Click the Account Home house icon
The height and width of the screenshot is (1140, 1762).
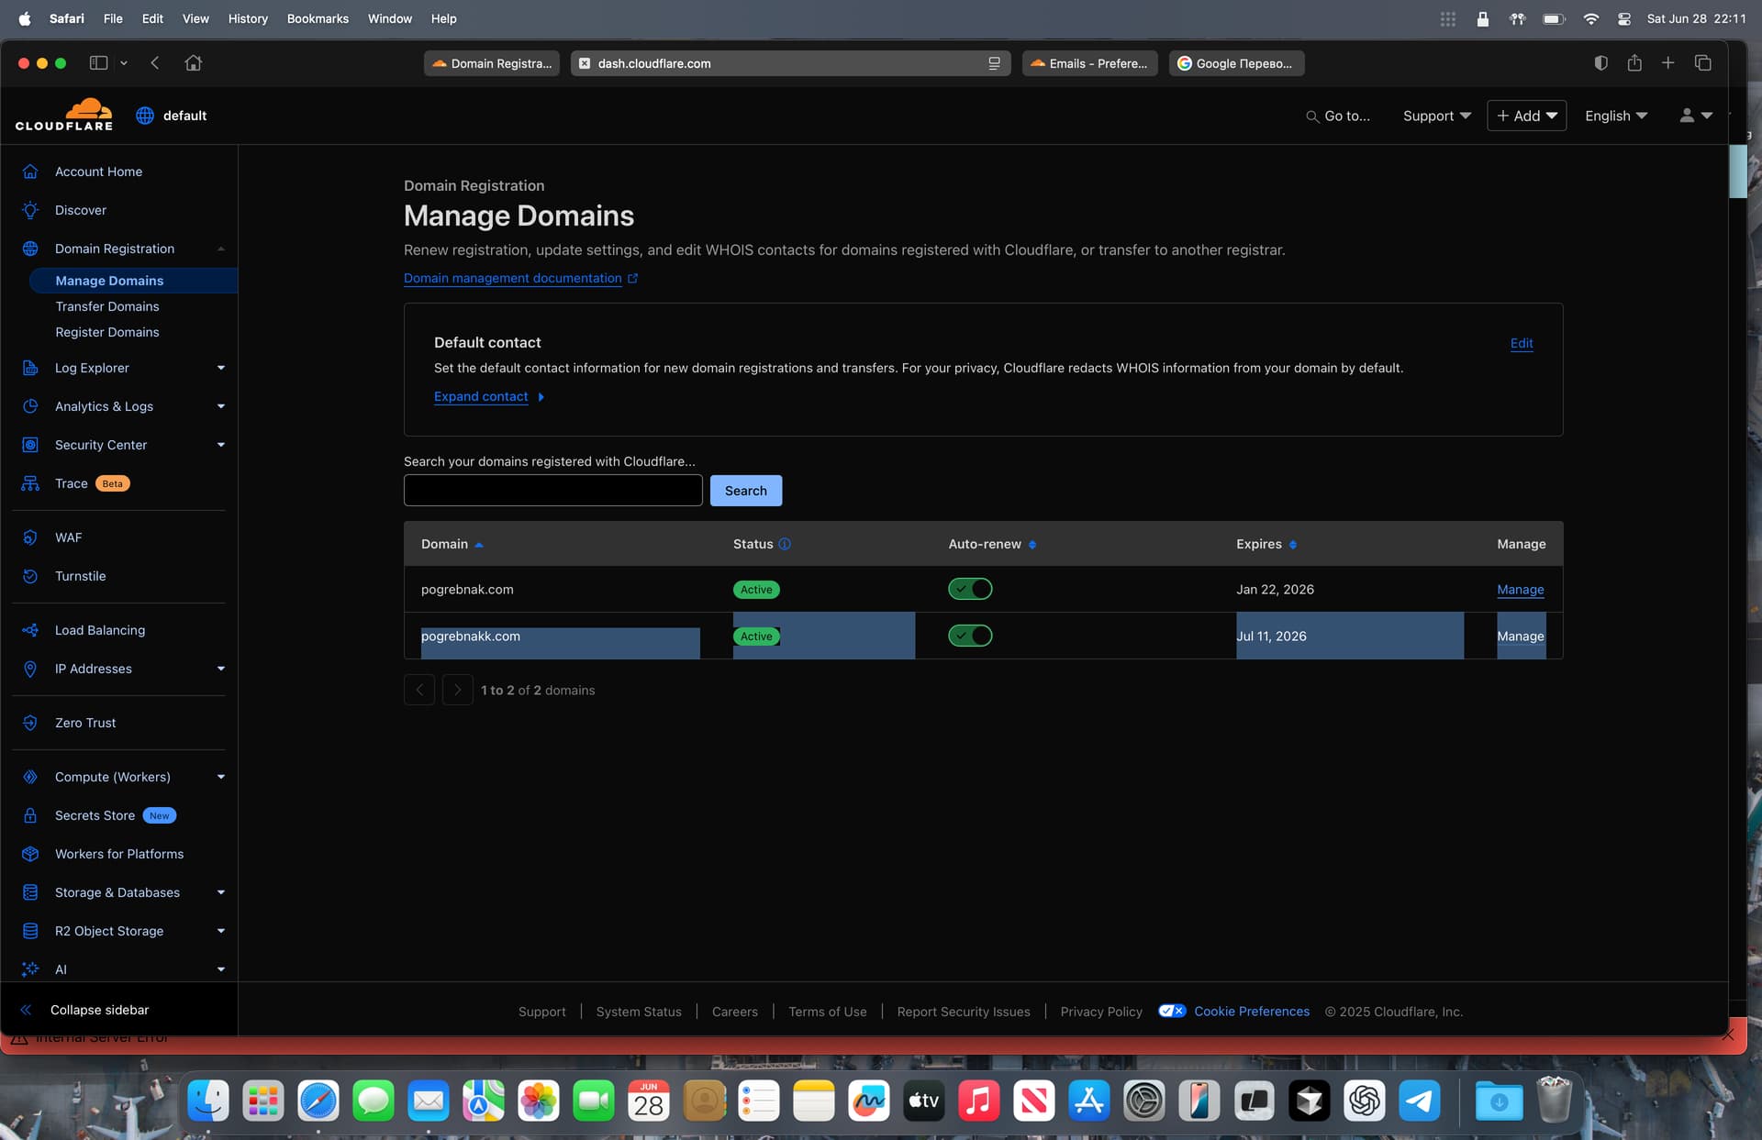pos(30,172)
